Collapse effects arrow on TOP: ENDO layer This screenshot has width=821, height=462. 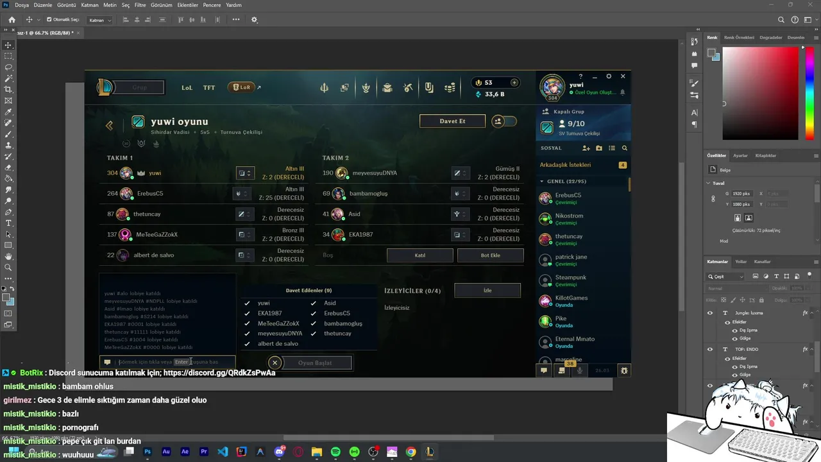tap(813, 349)
